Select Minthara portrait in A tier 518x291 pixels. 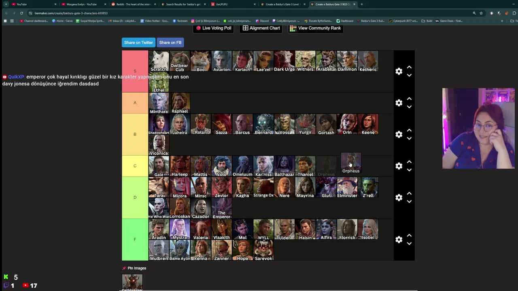click(159, 103)
